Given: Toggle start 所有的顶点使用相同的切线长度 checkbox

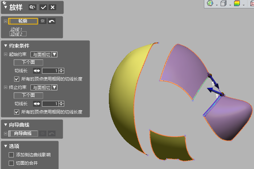Looking at the screenshot, I should (17, 79).
